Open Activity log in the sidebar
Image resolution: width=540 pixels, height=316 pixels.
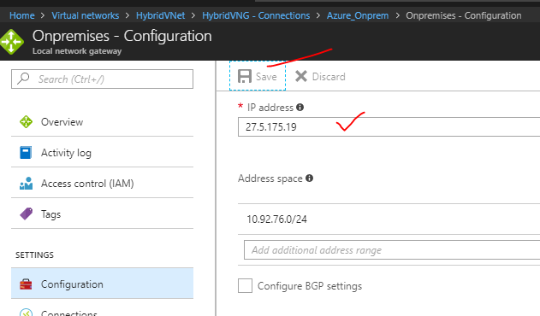point(103,152)
